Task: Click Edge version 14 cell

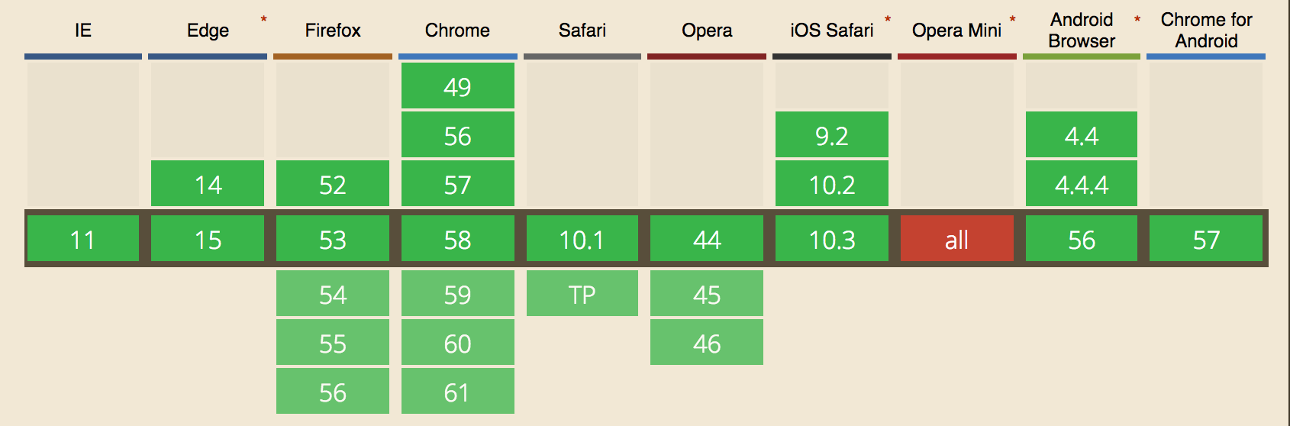Action: click(208, 183)
